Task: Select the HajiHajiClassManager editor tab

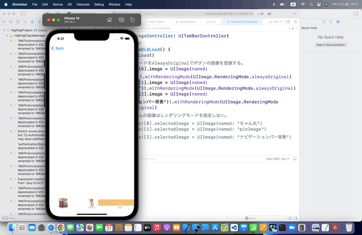Action: pos(242,22)
